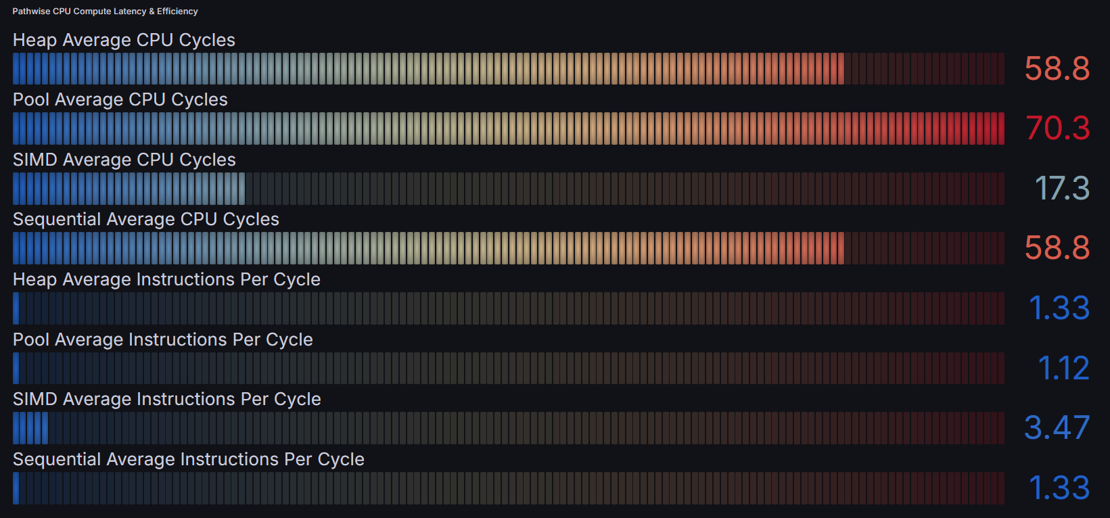Click the Pool Average Instructions Per Cycle gauge bar

coord(509,369)
